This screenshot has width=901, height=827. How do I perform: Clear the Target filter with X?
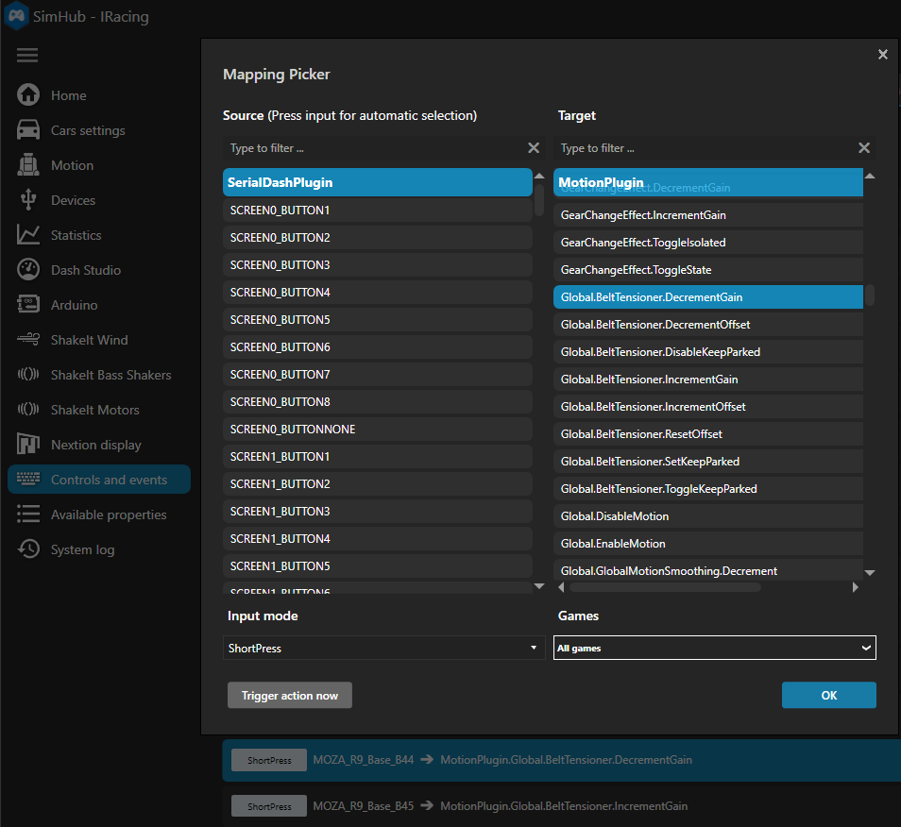863,148
